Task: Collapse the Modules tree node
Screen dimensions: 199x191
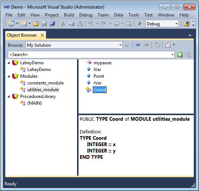Action: [x=9, y=76]
